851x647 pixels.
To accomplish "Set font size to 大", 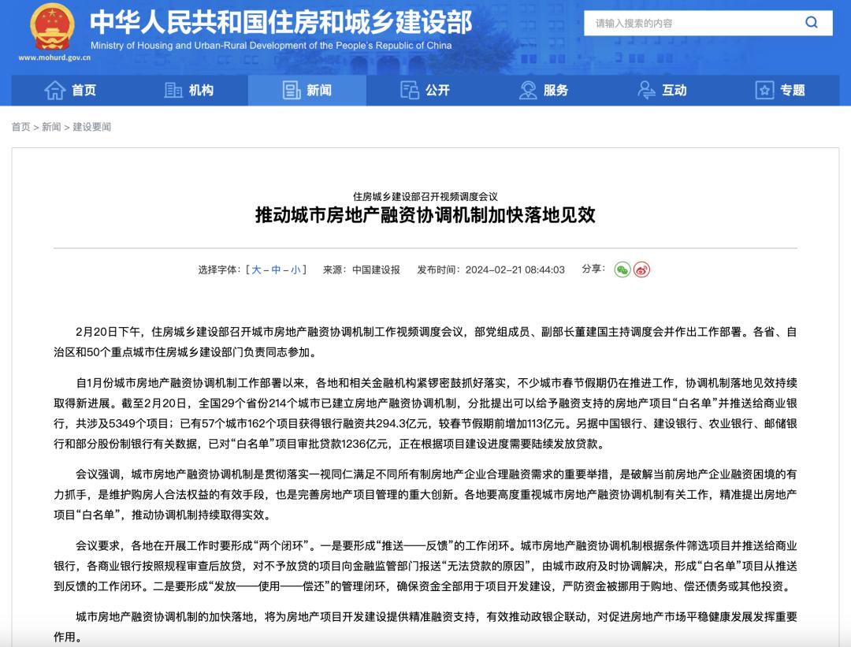I will pyautogui.click(x=257, y=270).
